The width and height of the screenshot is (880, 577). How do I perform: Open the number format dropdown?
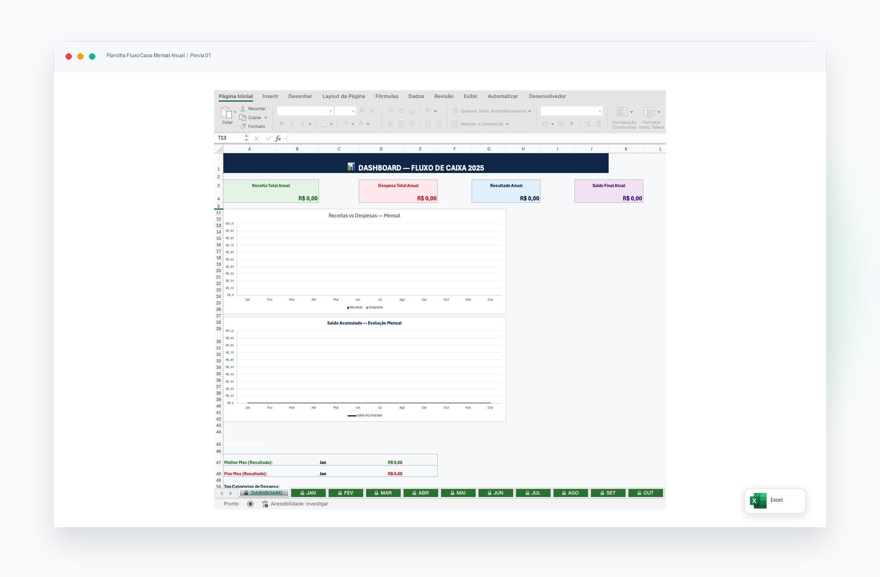pos(572,111)
